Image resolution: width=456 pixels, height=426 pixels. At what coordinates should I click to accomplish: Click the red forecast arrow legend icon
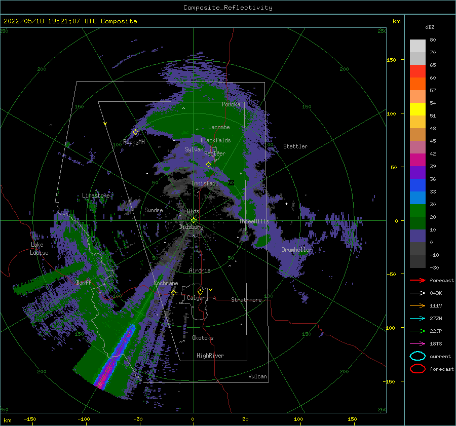417,280
